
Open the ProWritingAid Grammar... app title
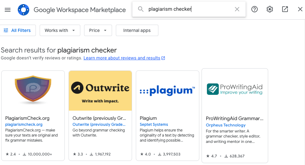[x=235, y=119]
